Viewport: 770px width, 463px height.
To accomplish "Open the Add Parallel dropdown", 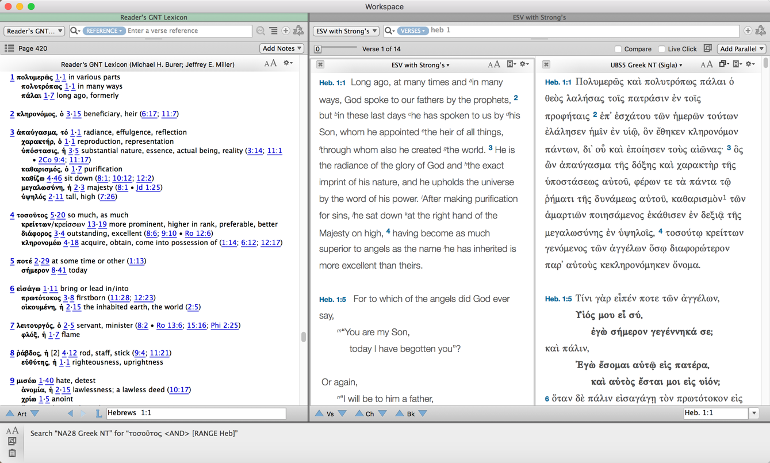I will tap(741, 49).
